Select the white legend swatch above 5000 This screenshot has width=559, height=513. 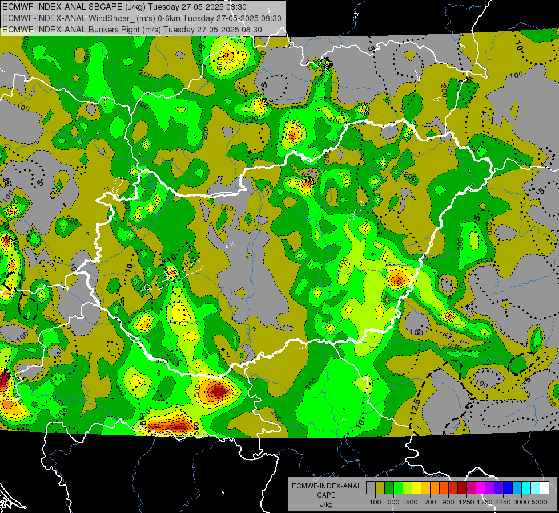click(x=545, y=488)
